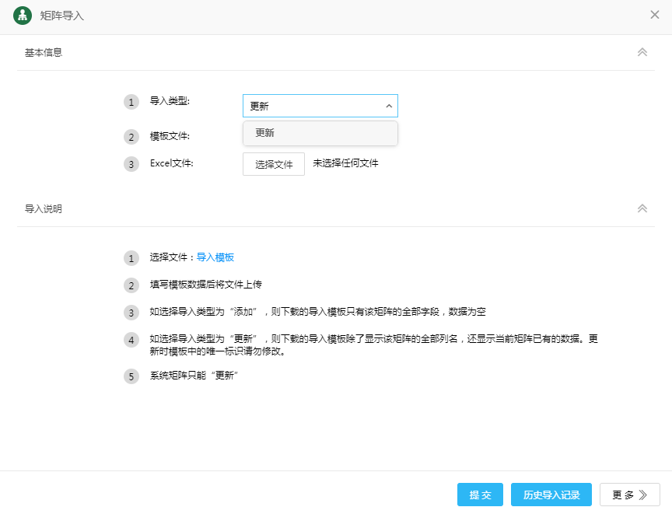The width and height of the screenshot is (672, 514).
Task: Close the 矩阵导入 dialog
Action: (x=655, y=15)
